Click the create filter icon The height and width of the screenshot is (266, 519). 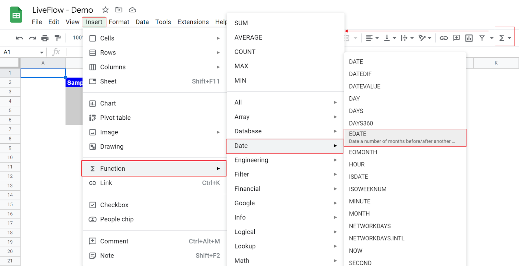click(x=482, y=38)
